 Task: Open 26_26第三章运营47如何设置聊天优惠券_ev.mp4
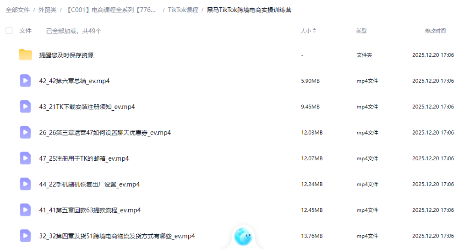tap(105, 133)
